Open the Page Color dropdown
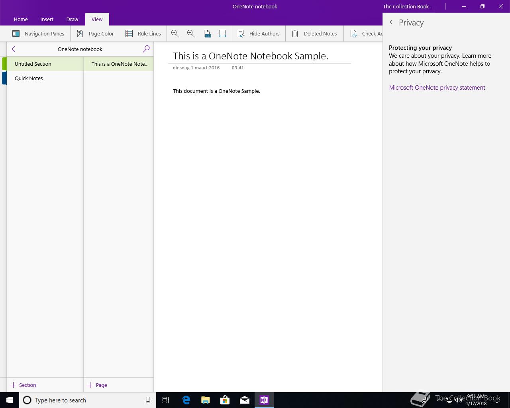 click(x=95, y=34)
